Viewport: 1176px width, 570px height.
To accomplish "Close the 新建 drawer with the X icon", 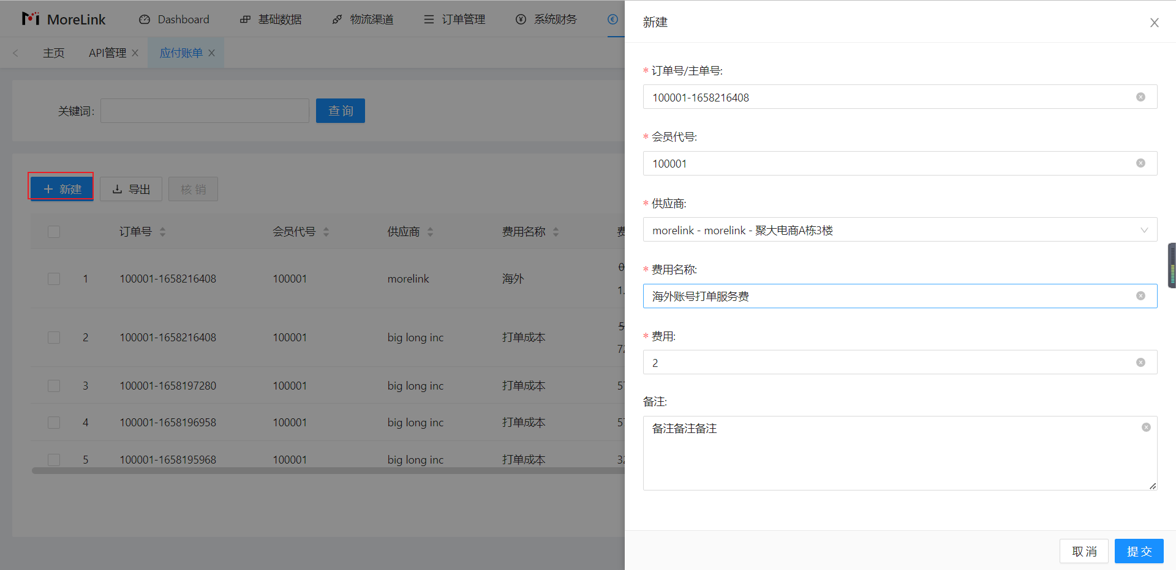I will click(1154, 23).
